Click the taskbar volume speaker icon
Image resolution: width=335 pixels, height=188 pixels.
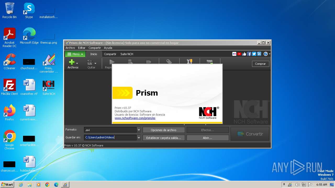click(297, 185)
